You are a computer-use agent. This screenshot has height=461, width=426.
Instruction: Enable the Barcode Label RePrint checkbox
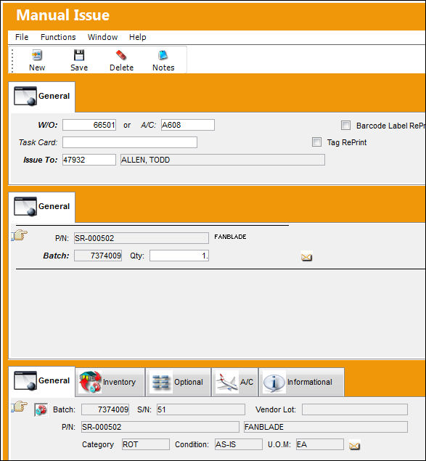[x=345, y=126]
